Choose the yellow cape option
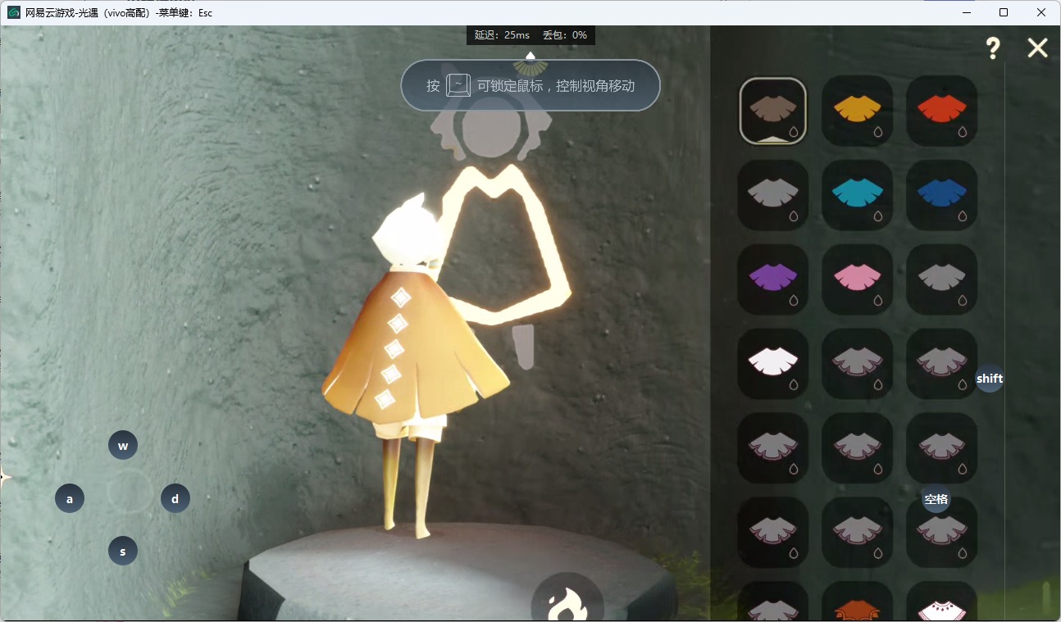 [857, 111]
